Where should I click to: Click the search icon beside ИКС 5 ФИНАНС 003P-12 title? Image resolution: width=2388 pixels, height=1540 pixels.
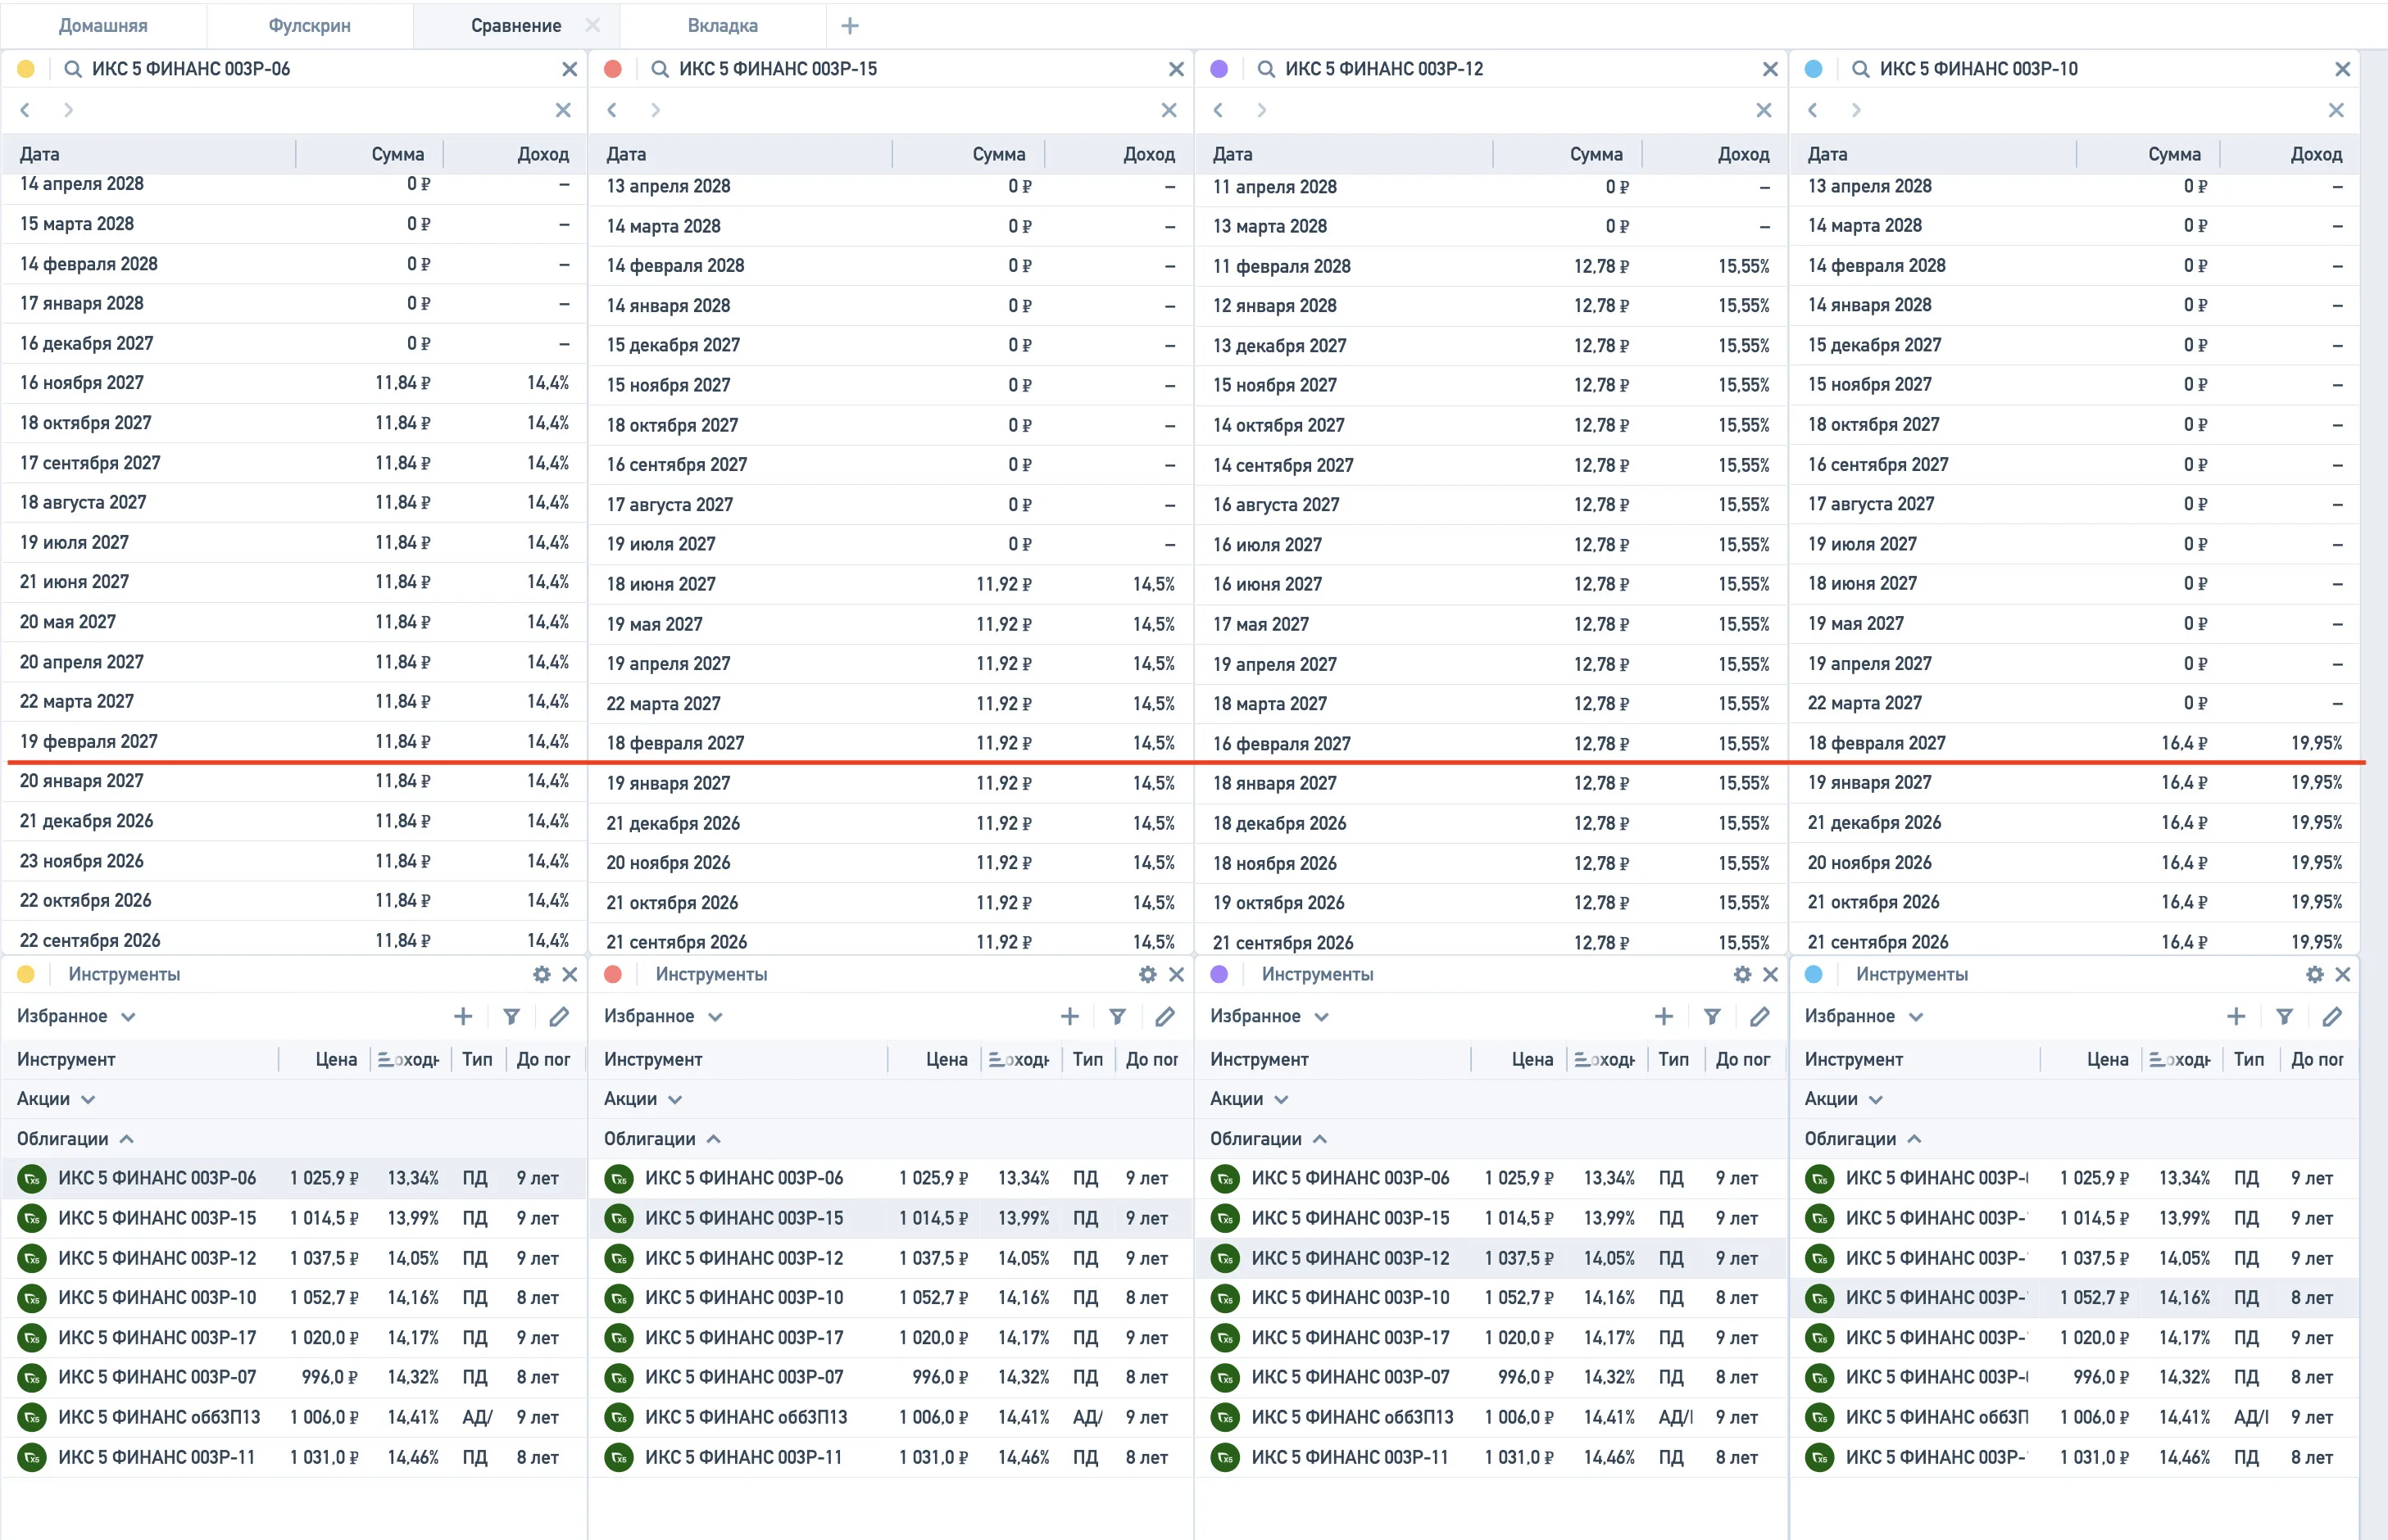(x=1267, y=69)
